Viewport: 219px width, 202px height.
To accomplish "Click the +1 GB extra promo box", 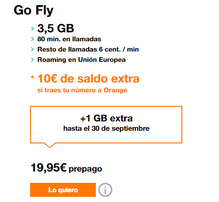I will [x=106, y=125].
